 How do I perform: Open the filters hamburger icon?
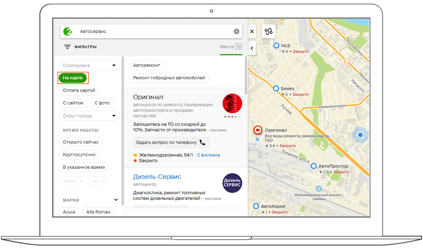67,47
